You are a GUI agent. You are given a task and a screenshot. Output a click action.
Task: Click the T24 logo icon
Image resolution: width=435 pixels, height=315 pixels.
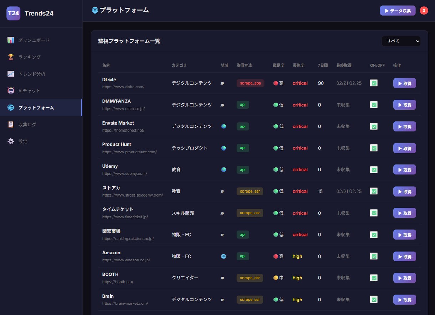coord(14,14)
